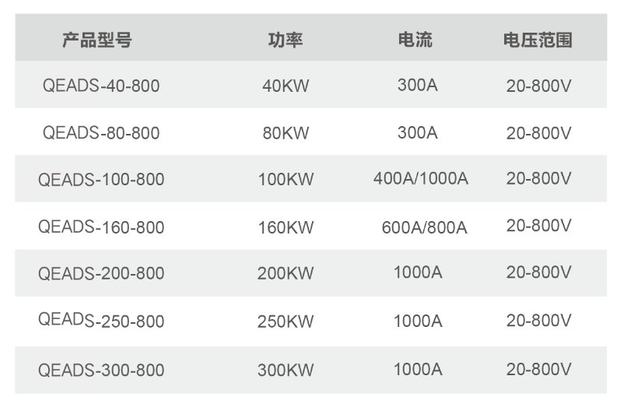The image size is (624, 411).
Task: Click the 电压范围 column header
Action: tap(538, 40)
